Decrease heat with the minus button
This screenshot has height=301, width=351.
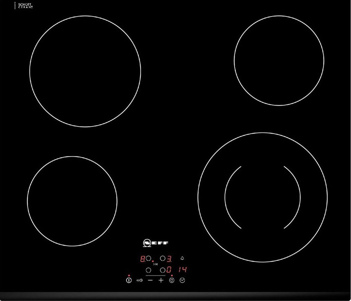(150, 280)
